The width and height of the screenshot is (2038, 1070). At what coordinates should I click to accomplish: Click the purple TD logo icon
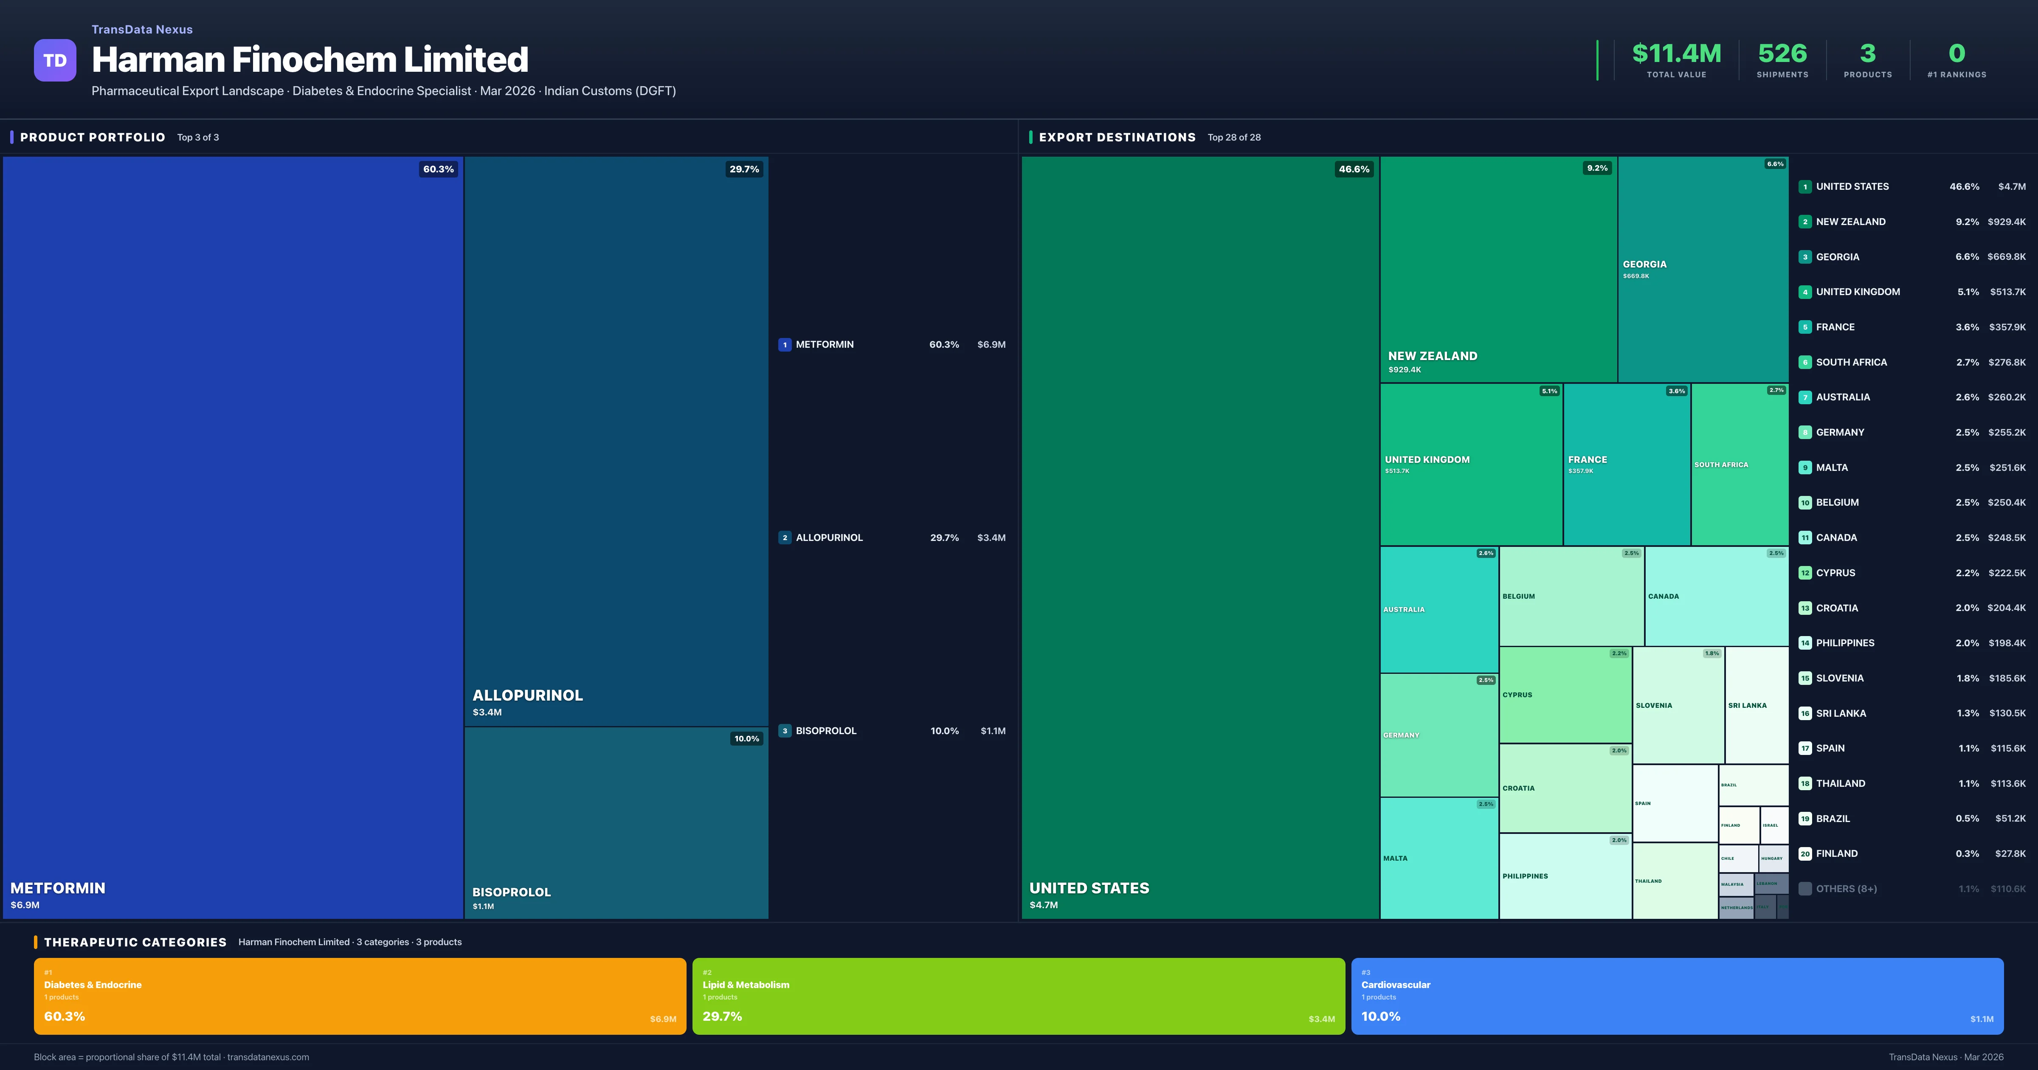(x=55, y=60)
